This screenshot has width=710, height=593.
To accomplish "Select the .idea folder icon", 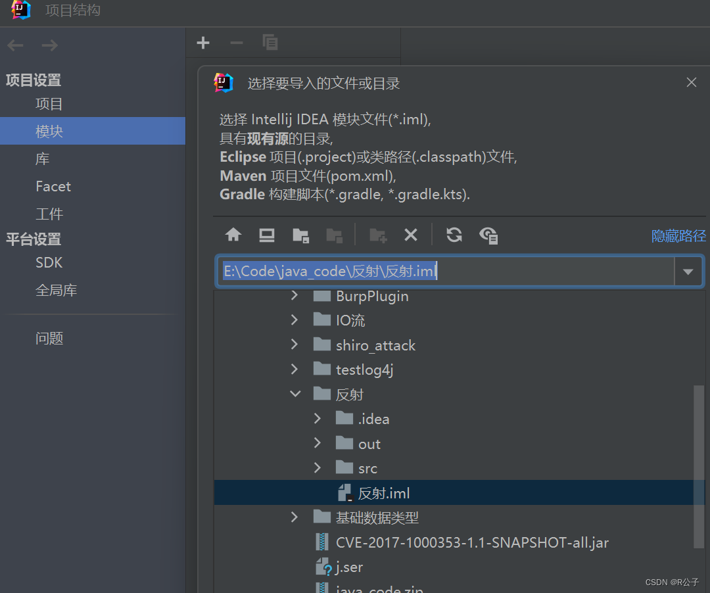I will [x=344, y=418].
